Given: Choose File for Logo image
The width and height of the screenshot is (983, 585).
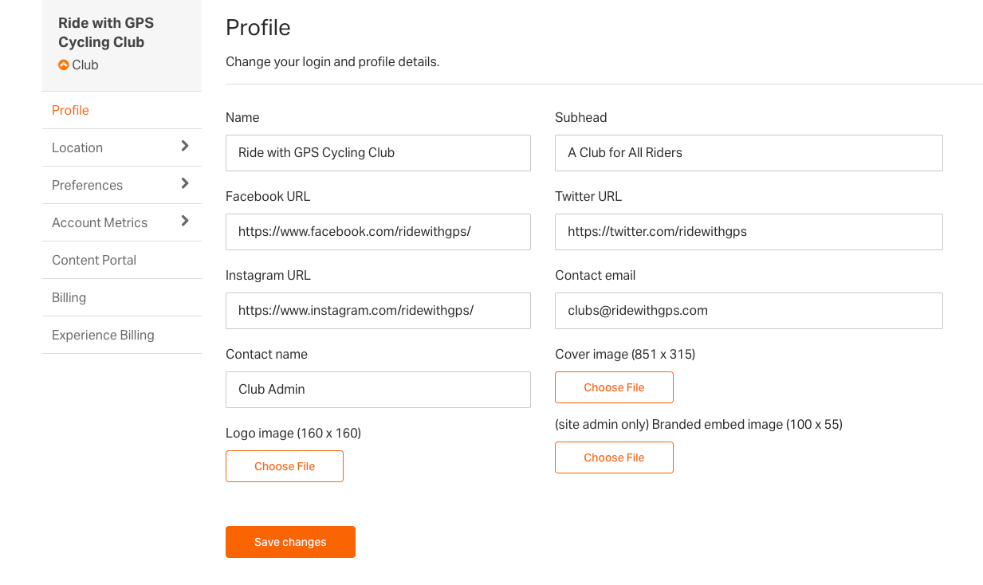Looking at the screenshot, I should 285,466.
